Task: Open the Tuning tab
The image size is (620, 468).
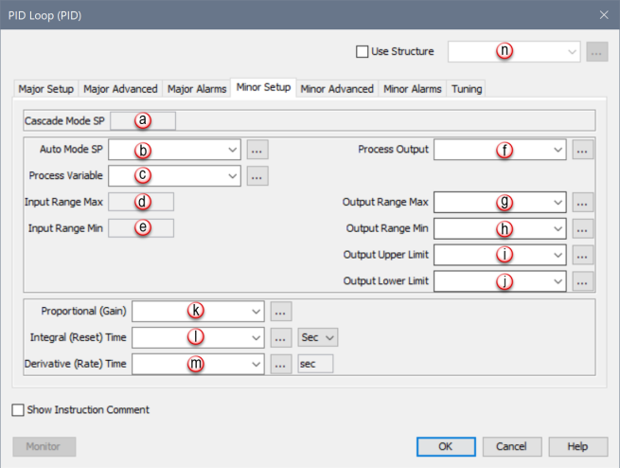Action: click(467, 89)
